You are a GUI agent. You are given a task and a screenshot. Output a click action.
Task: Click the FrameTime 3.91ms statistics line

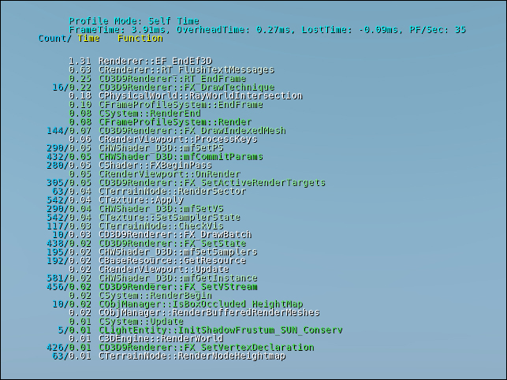tap(267, 30)
